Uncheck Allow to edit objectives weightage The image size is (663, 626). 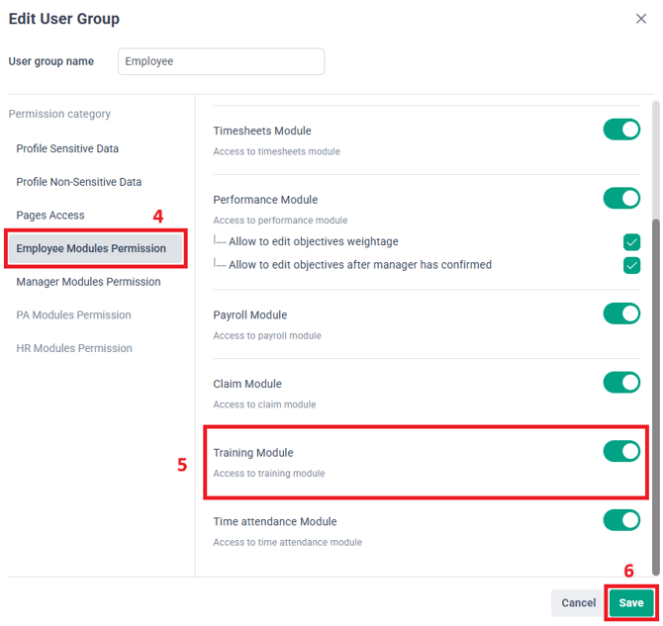[x=631, y=242]
